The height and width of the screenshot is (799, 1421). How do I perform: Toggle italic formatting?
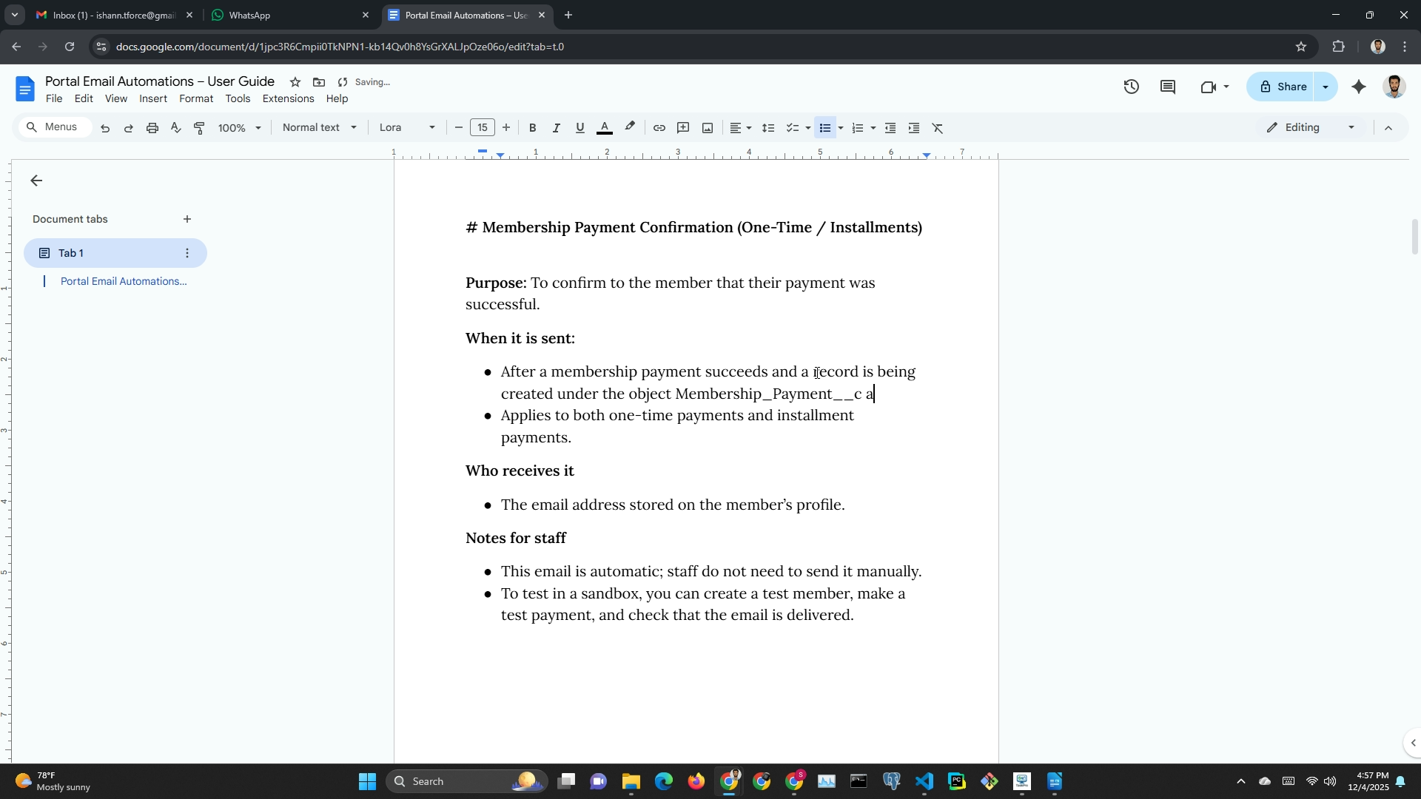556,128
